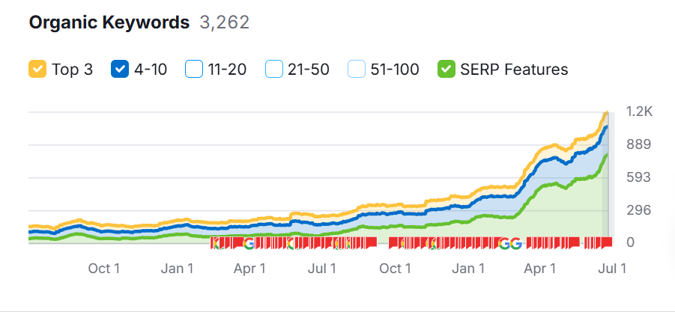Screen dimensions: 675x312
Task: Open right Google icon of the adjacent pair
Action: pos(515,243)
